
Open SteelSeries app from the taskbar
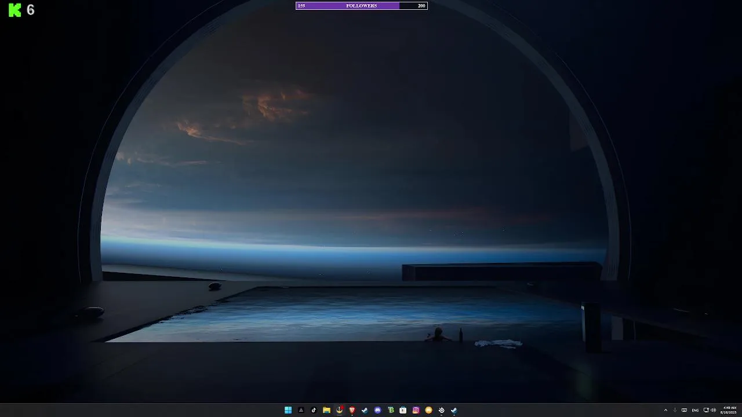click(441, 410)
